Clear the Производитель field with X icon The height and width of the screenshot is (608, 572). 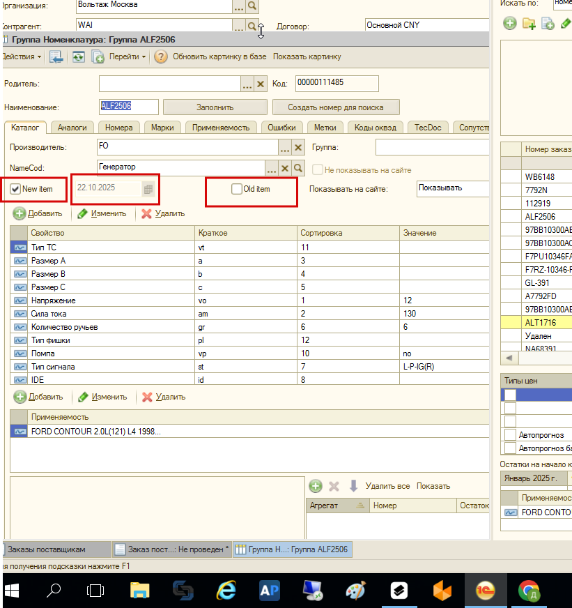point(298,147)
